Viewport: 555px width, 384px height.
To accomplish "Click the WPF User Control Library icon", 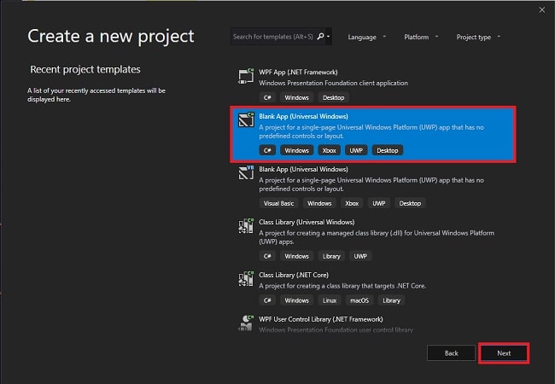I will [x=246, y=323].
